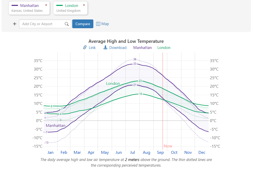Screen dimensions: 253x172
Task: Open the Jan month link
Action: point(50,152)
